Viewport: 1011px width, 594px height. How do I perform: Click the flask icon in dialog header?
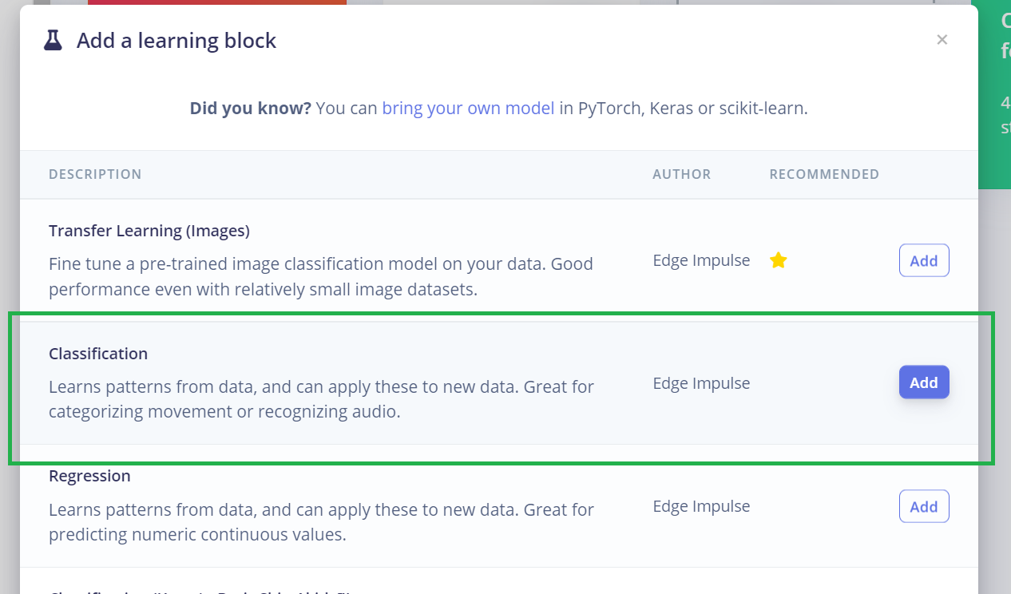point(53,41)
